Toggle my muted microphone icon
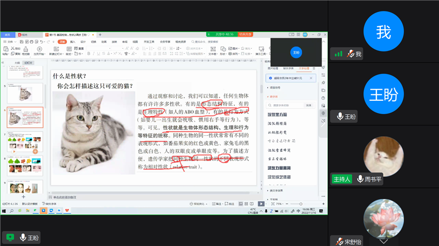 (x=350, y=54)
